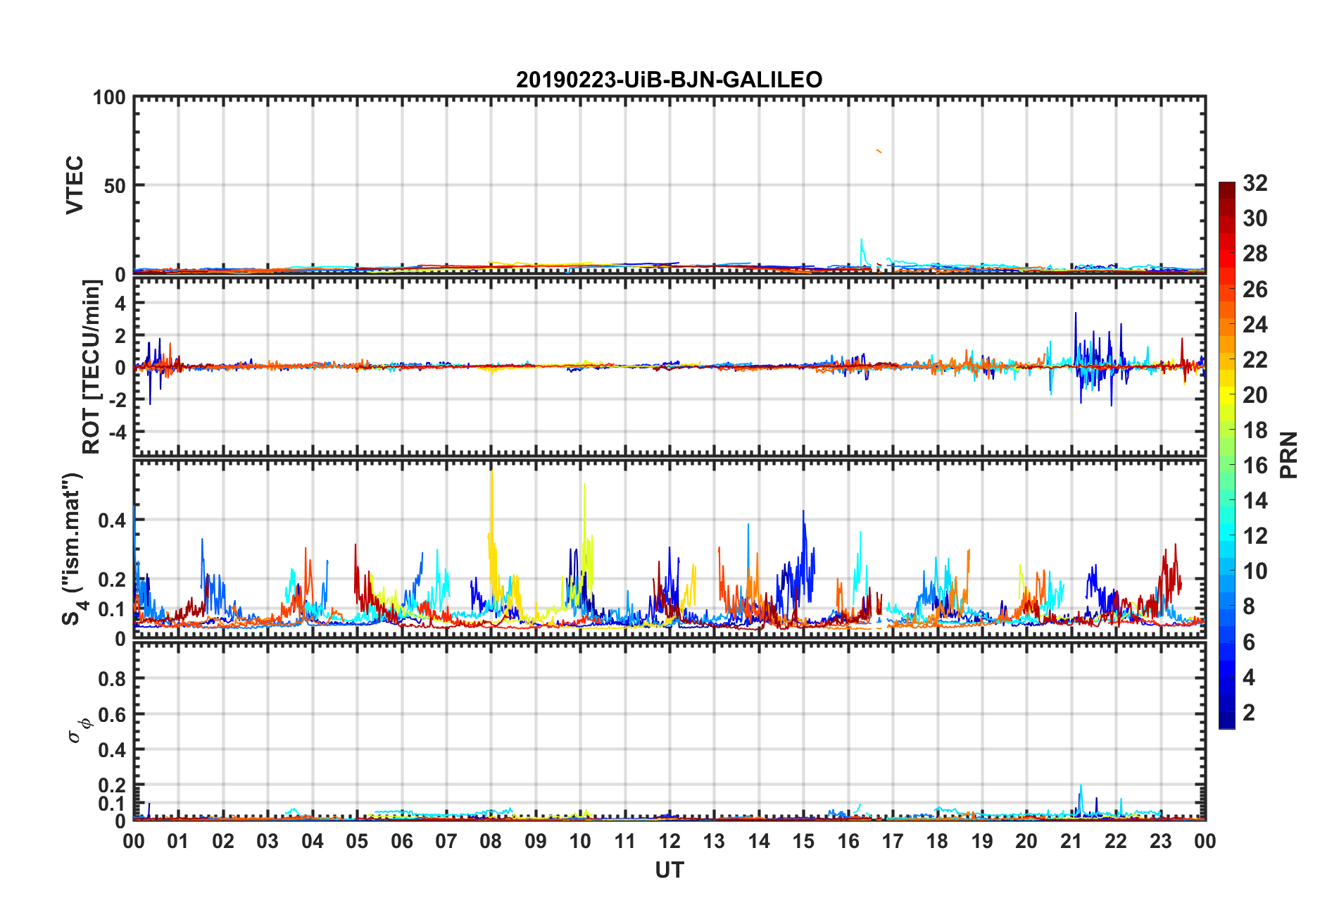
Task: Click the UT x-axis label
Action: pos(669,871)
